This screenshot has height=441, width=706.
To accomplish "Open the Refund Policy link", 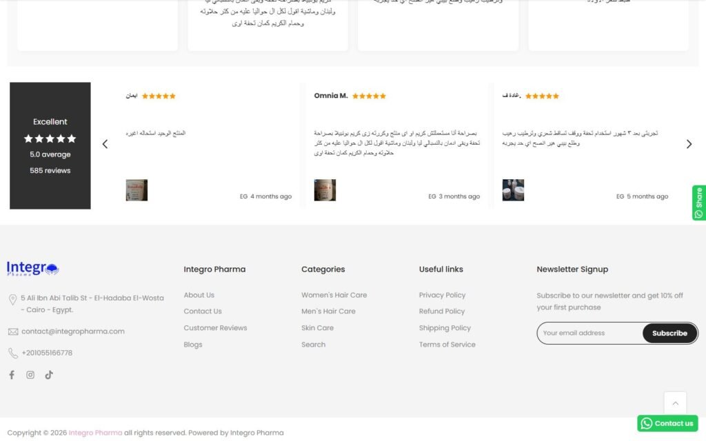I will coord(442,311).
